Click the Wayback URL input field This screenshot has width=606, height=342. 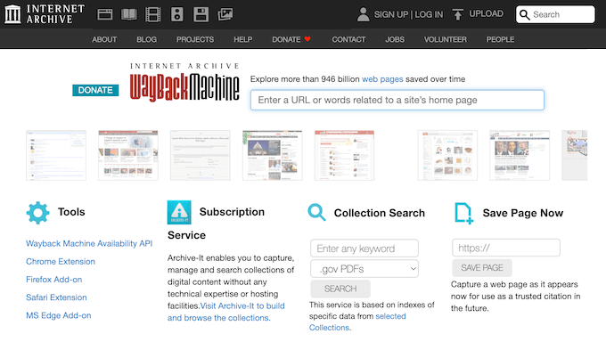(397, 100)
